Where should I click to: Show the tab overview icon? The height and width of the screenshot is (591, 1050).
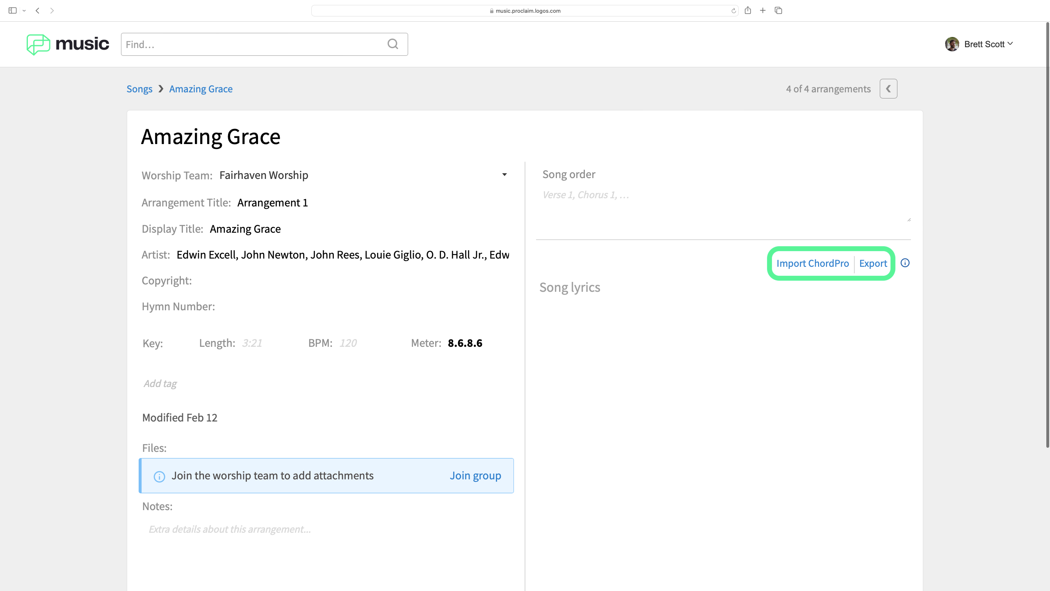(778, 11)
